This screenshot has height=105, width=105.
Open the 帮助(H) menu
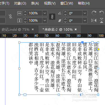click(84, 3)
